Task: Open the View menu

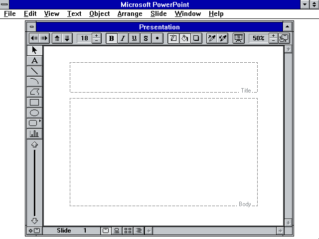Action: [x=52, y=13]
